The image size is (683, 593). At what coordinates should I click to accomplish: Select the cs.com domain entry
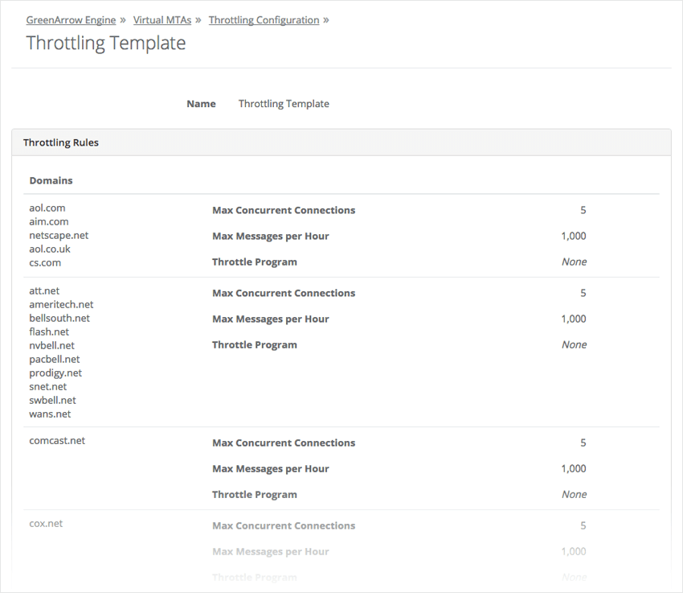45,262
